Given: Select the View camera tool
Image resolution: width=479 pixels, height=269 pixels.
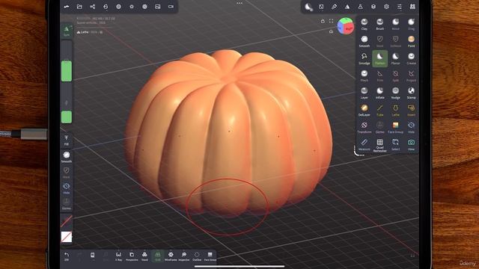Looking at the screenshot, I should [x=411, y=144].
